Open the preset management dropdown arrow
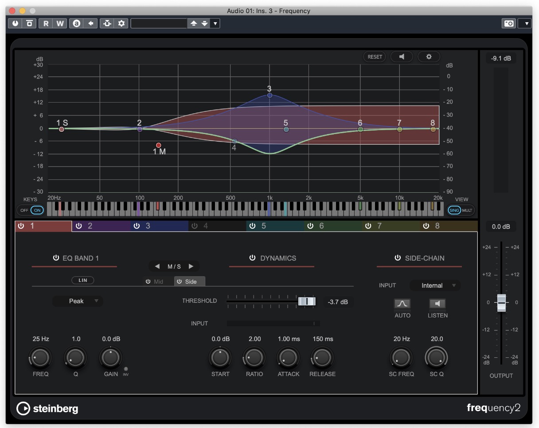 pyautogui.click(x=215, y=23)
